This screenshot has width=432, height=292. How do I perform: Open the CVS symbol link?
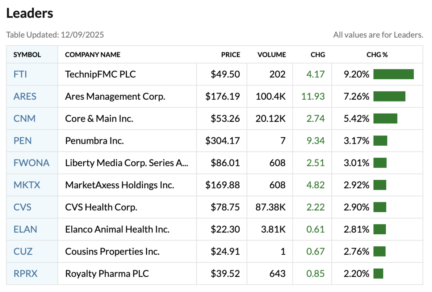pos(22,207)
